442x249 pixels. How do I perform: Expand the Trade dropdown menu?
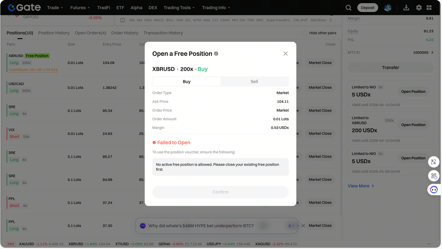(55, 8)
